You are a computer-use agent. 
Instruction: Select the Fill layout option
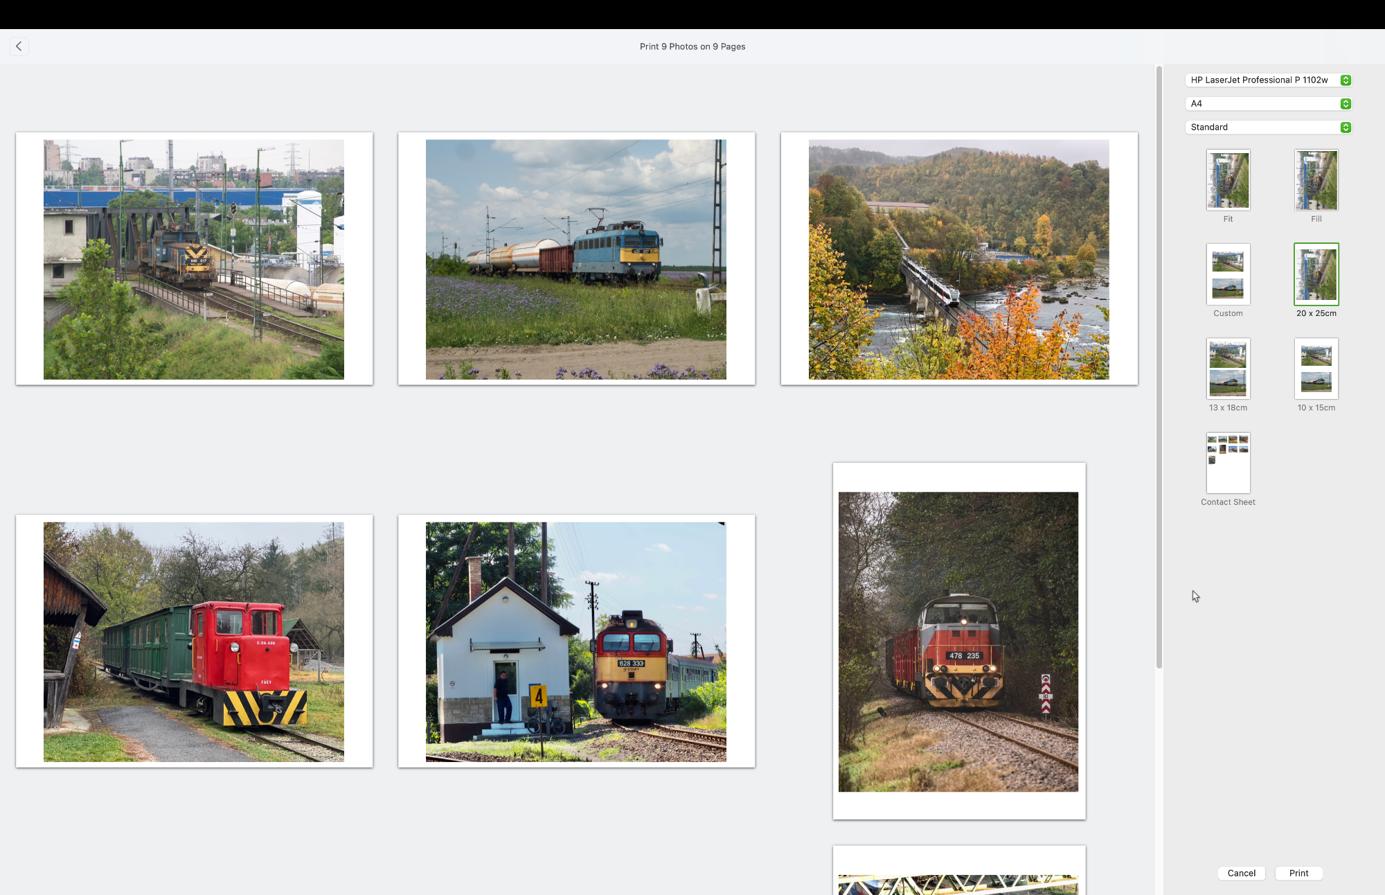[1316, 180]
